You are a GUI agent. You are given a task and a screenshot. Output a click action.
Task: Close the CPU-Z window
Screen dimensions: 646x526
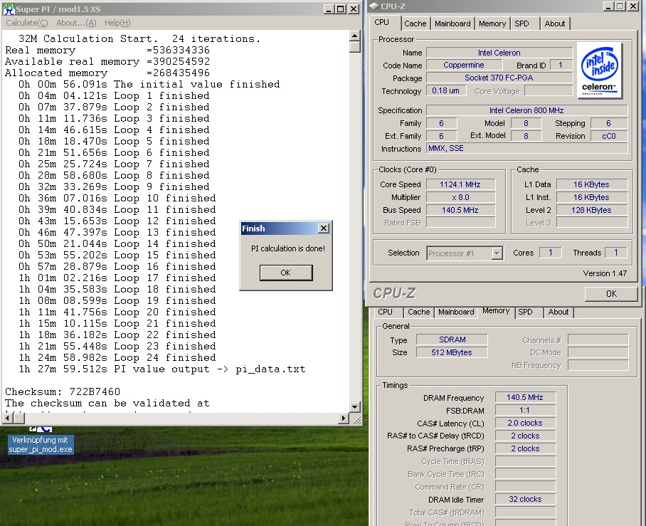[x=632, y=6]
